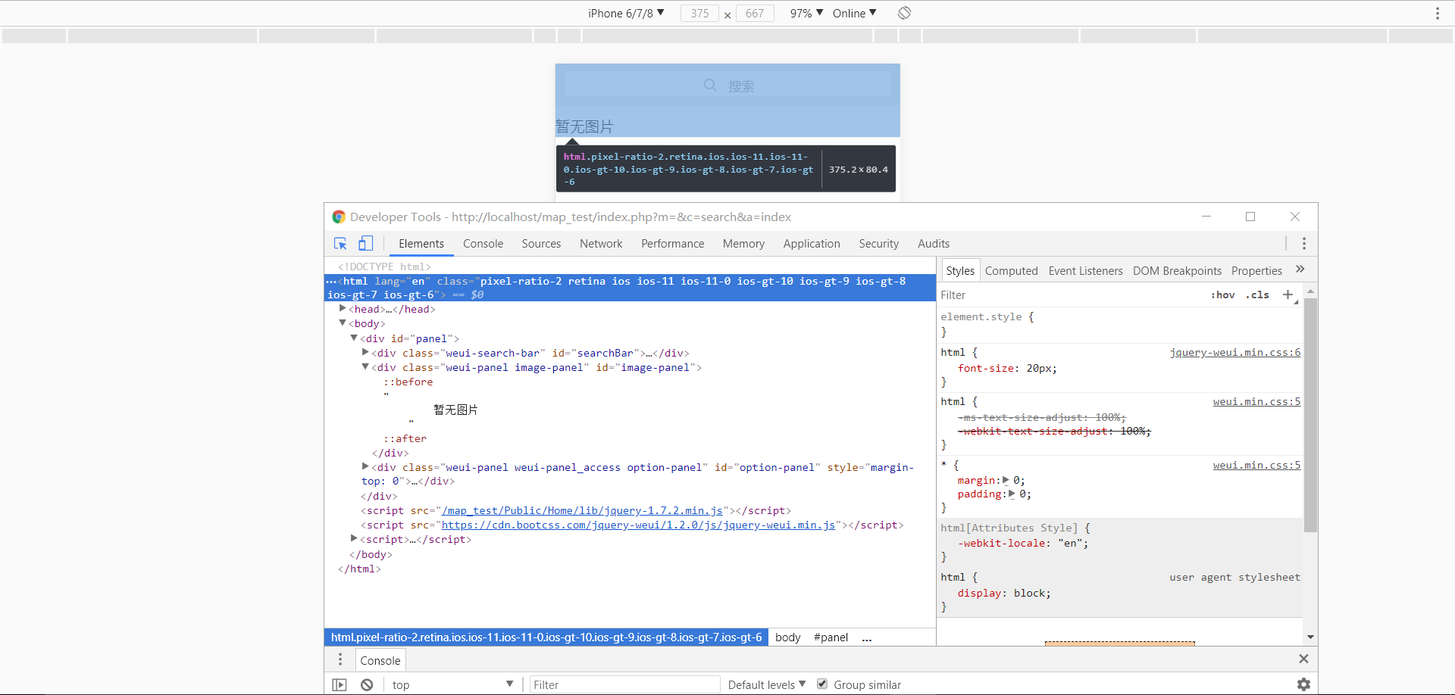This screenshot has width=1455, height=695.
Task: Show more Styles pane tabs chevron
Action: tap(1300, 269)
